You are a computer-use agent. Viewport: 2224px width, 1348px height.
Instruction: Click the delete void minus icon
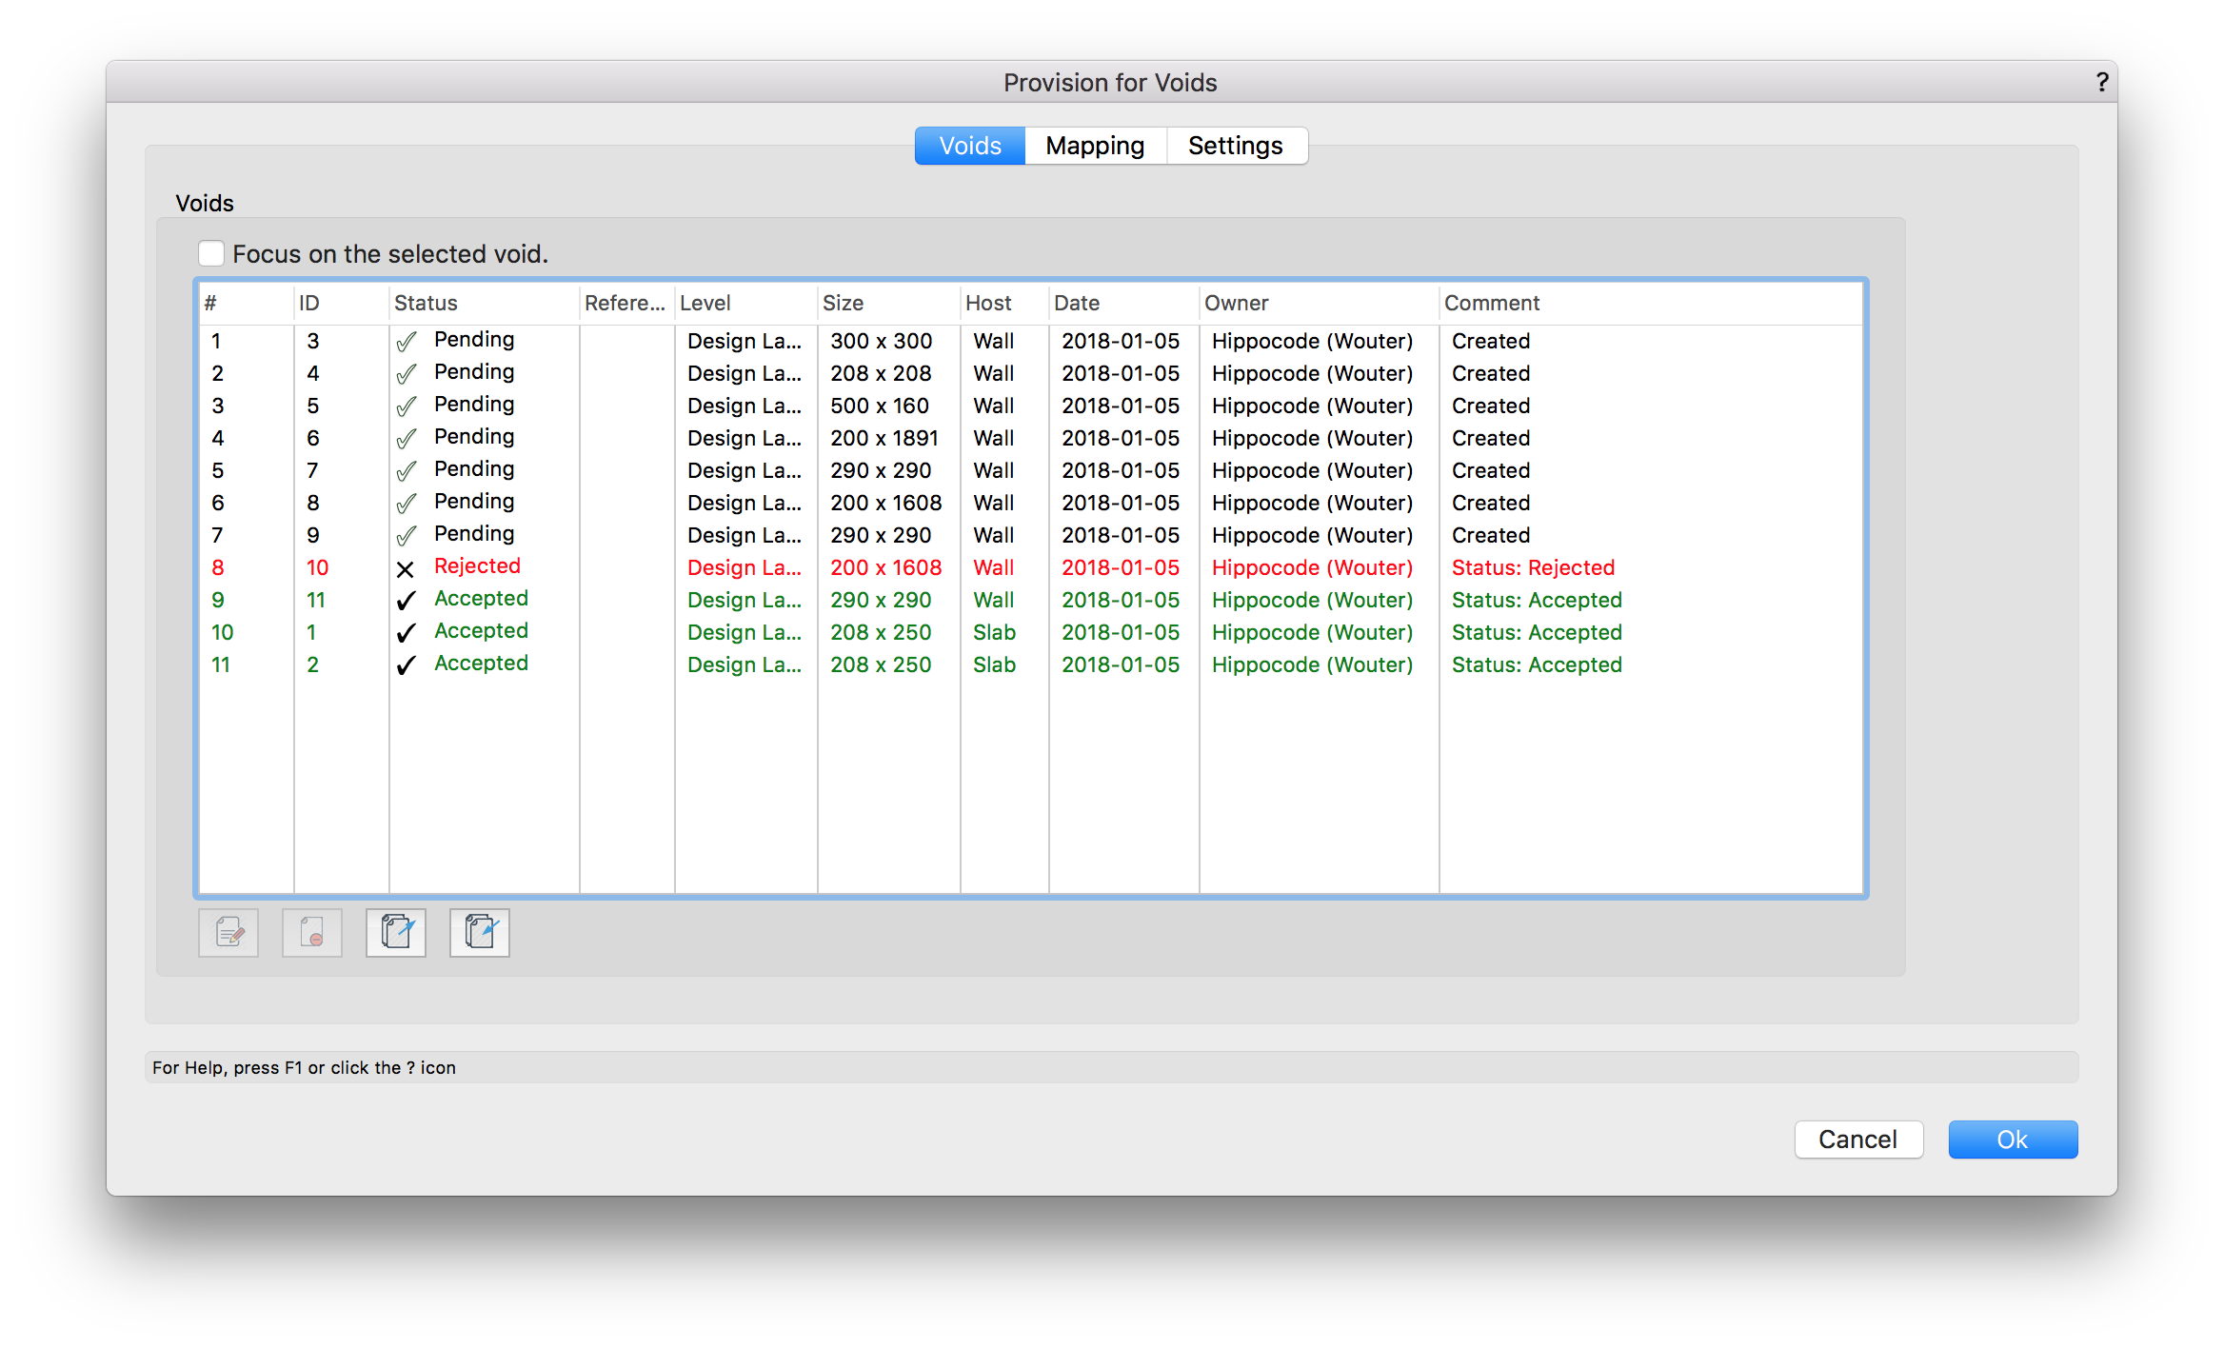(x=312, y=932)
